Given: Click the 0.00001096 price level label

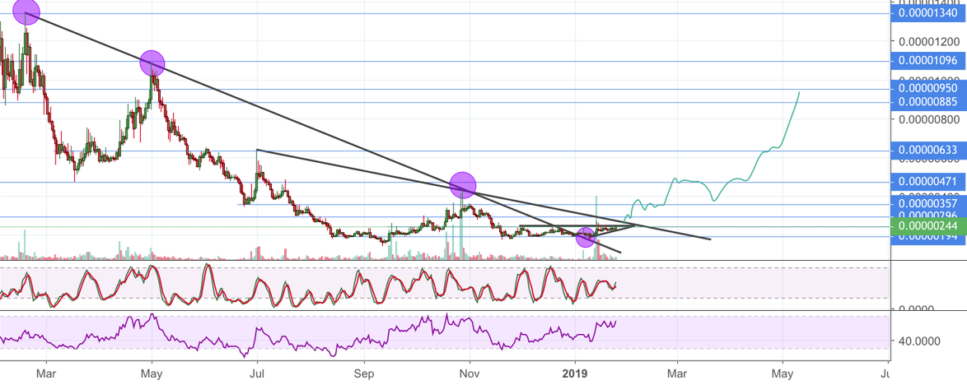Looking at the screenshot, I should coord(928,60).
